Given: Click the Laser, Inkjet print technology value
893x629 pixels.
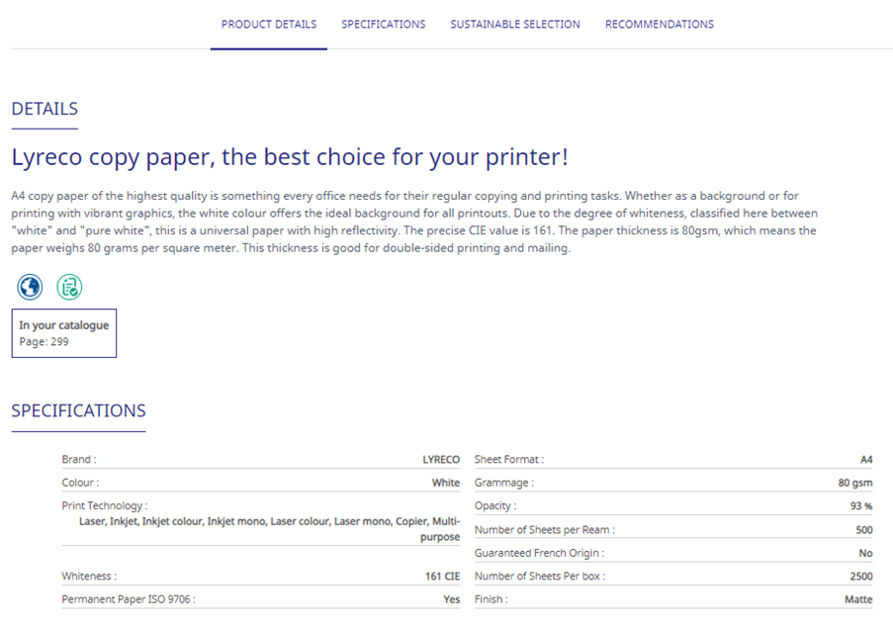Looking at the screenshot, I should tap(269, 529).
